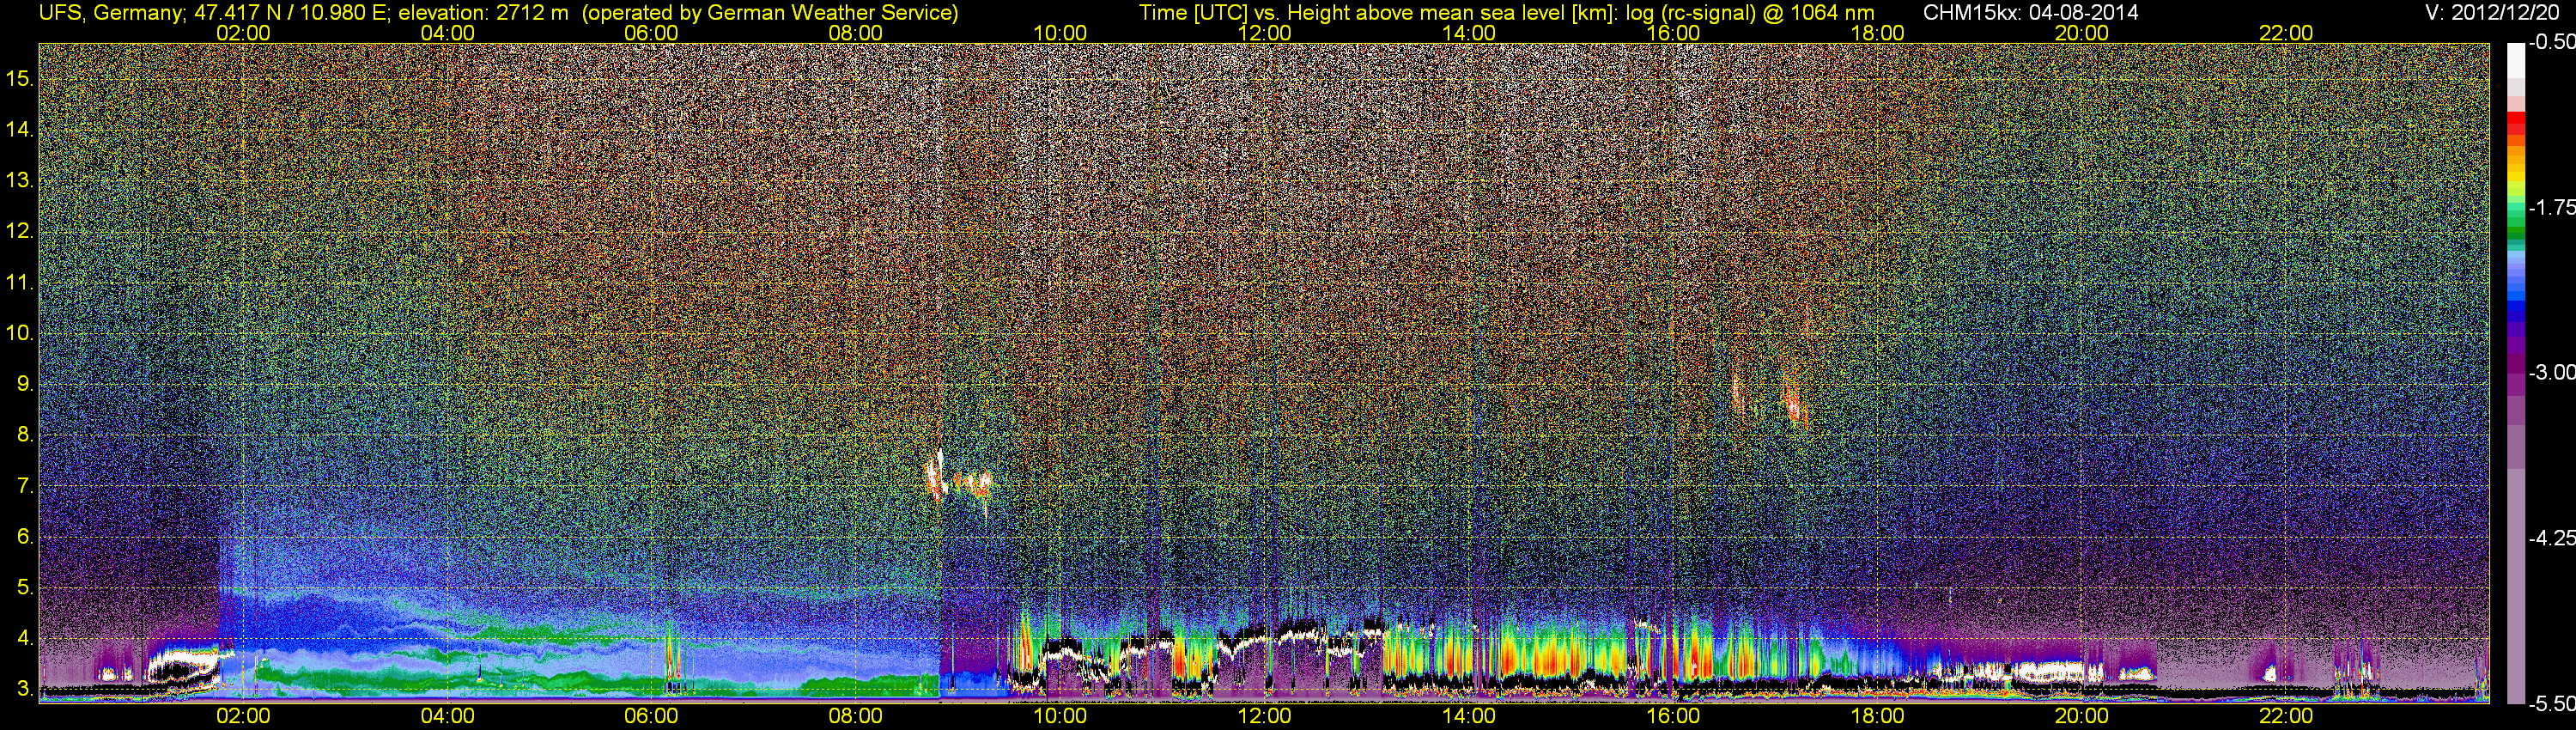The height and width of the screenshot is (730, 2576).
Task: Click "(operated by German Weather Service)" text
Action: 770,13
